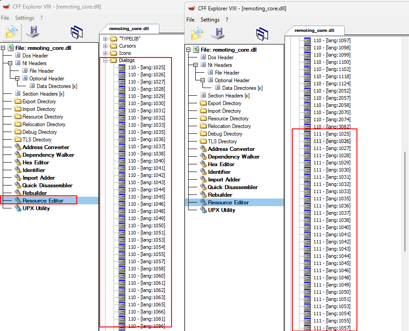Image resolution: width=409 pixels, height=331 pixels.
Task: Click cascading windows icon in right window toolbar
Action: pos(262,34)
